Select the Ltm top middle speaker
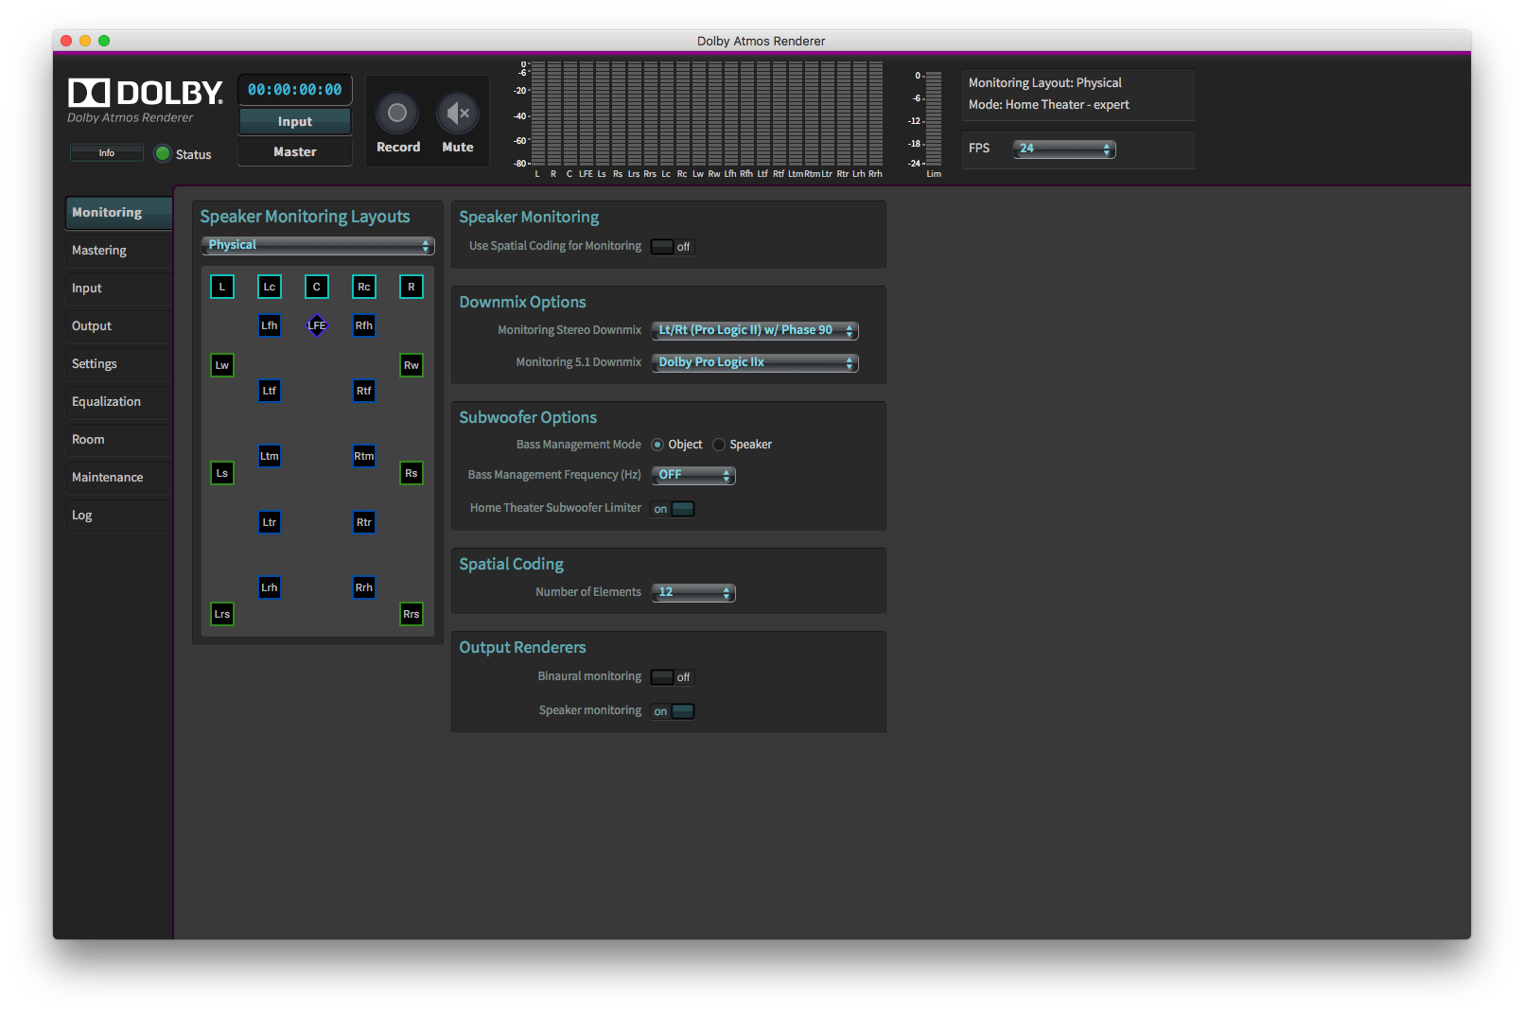Screen dimensions: 1524x1015 click(x=270, y=456)
